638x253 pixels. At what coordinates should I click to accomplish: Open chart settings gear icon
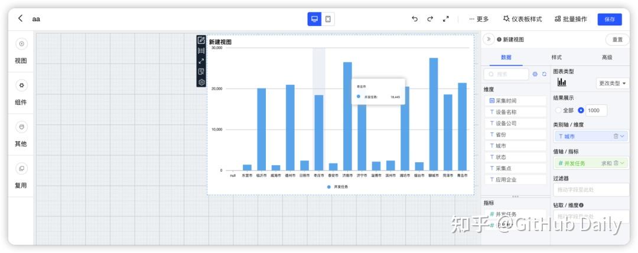201,83
